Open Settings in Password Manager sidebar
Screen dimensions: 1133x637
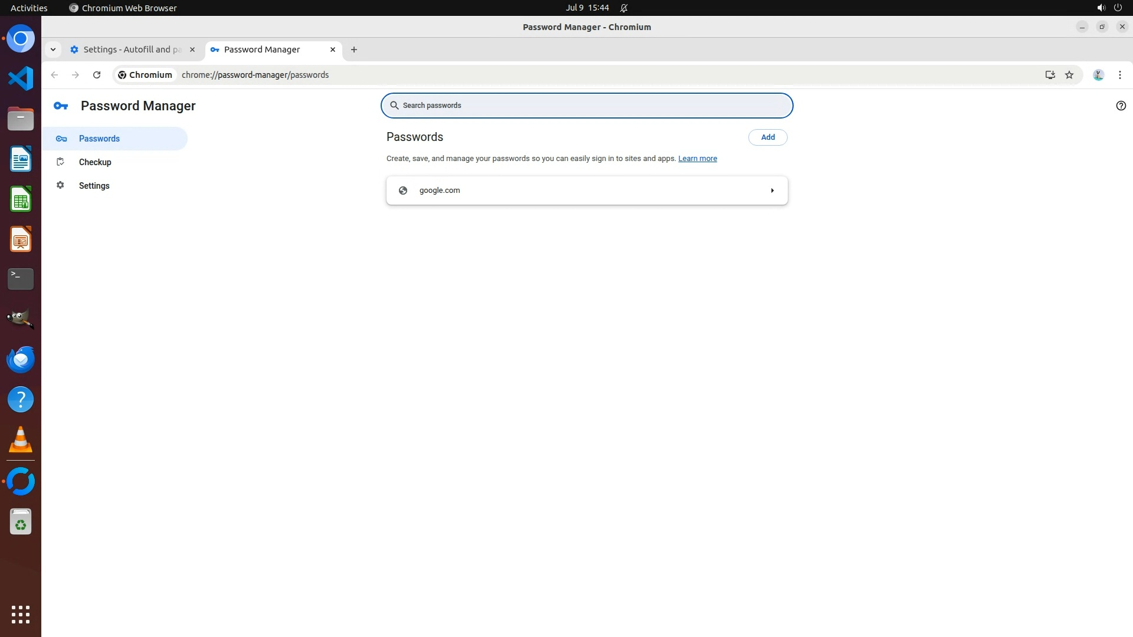94,186
